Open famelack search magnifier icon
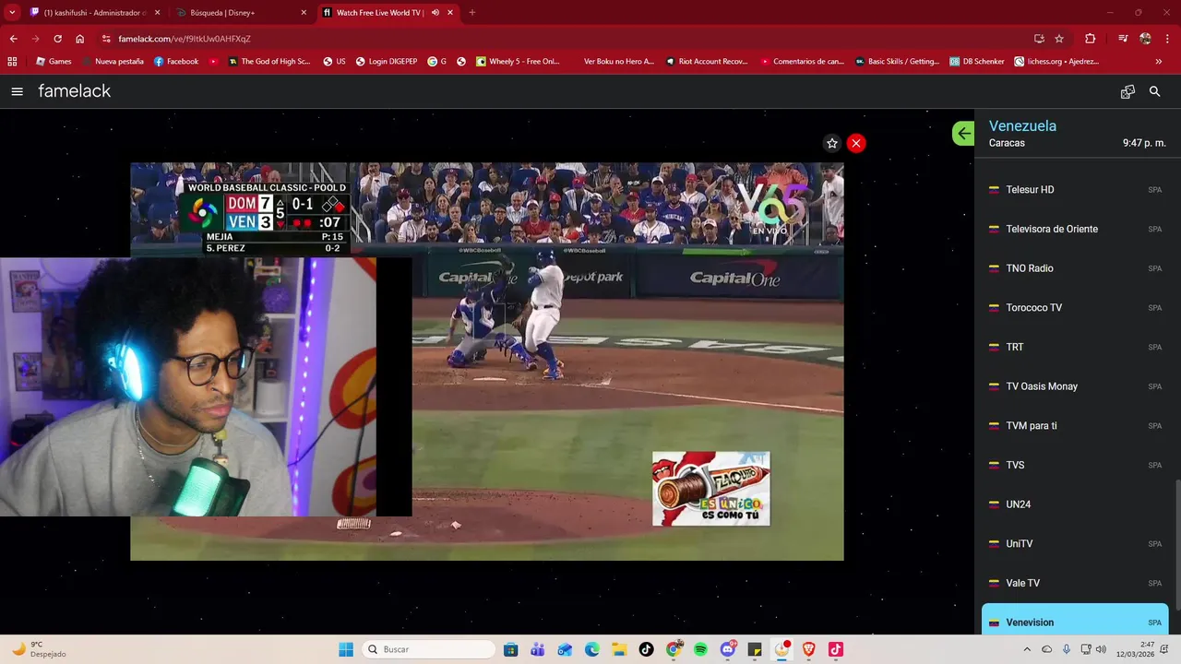1181x664 pixels. pyautogui.click(x=1154, y=91)
